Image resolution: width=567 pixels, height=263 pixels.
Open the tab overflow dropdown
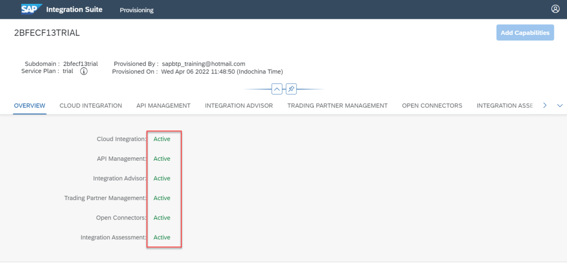pyautogui.click(x=559, y=106)
